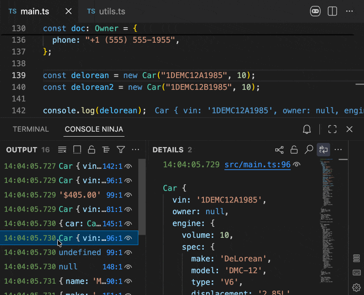Toggle the Output scroll lock icon

pyautogui.click(x=91, y=150)
